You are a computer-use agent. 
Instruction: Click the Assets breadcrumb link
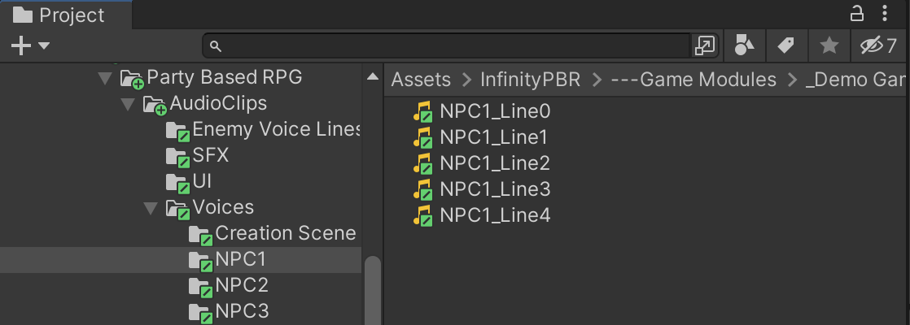tap(421, 79)
